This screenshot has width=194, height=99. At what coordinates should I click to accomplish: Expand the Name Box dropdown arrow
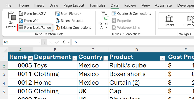click(x=38, y=42)
